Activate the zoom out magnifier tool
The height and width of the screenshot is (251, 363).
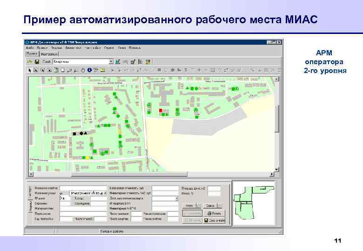point(76,70)
